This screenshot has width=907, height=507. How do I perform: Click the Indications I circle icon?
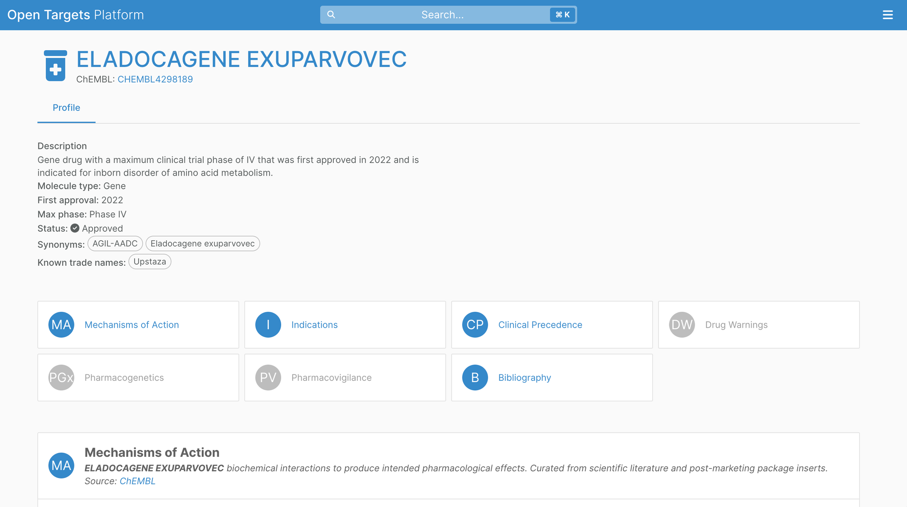(268, 325)
